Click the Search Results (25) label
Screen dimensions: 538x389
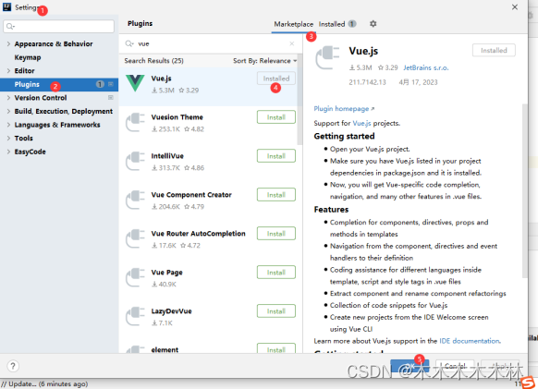pos(153,61)
